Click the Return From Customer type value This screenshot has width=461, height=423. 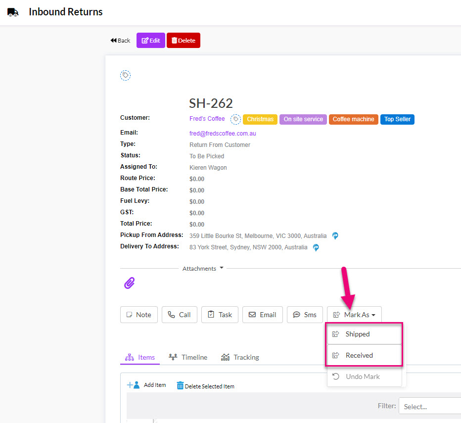(x=220, y=145)
